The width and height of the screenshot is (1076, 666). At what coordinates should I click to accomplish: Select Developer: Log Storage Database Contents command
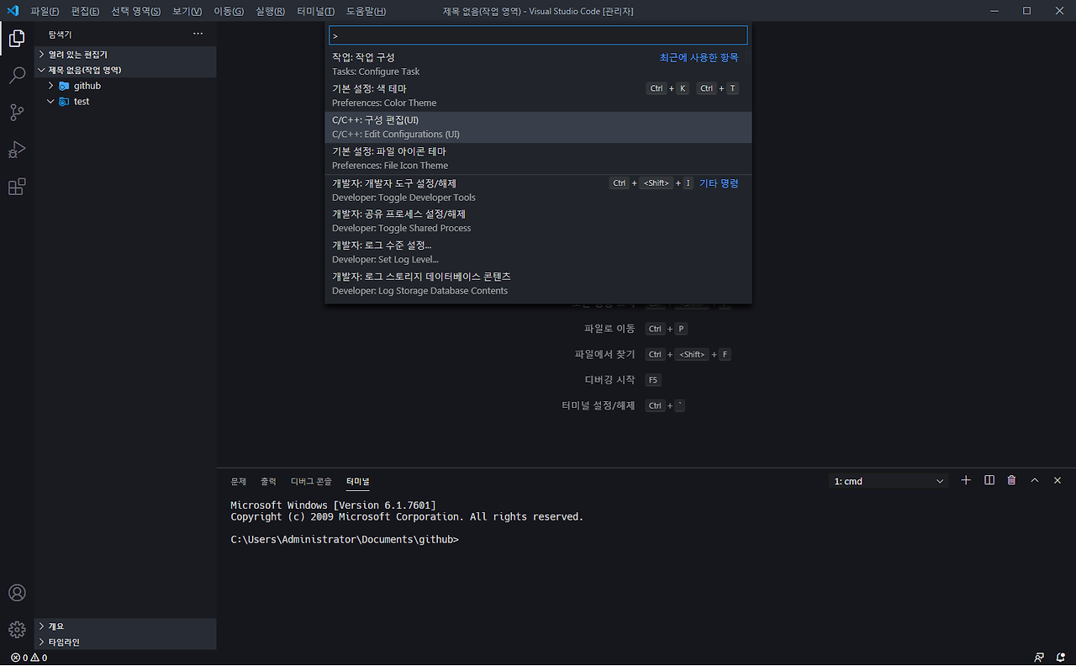point(538,283)
